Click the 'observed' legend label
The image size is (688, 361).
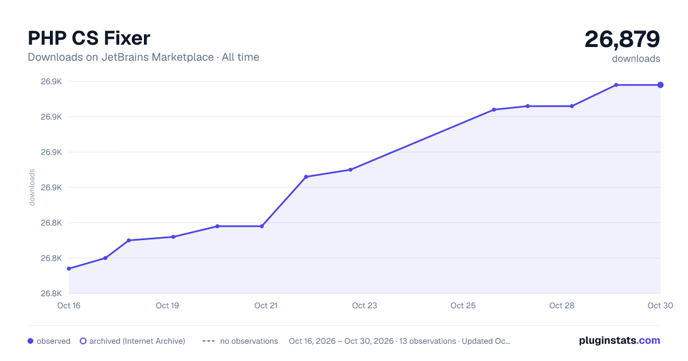(53, 341)
